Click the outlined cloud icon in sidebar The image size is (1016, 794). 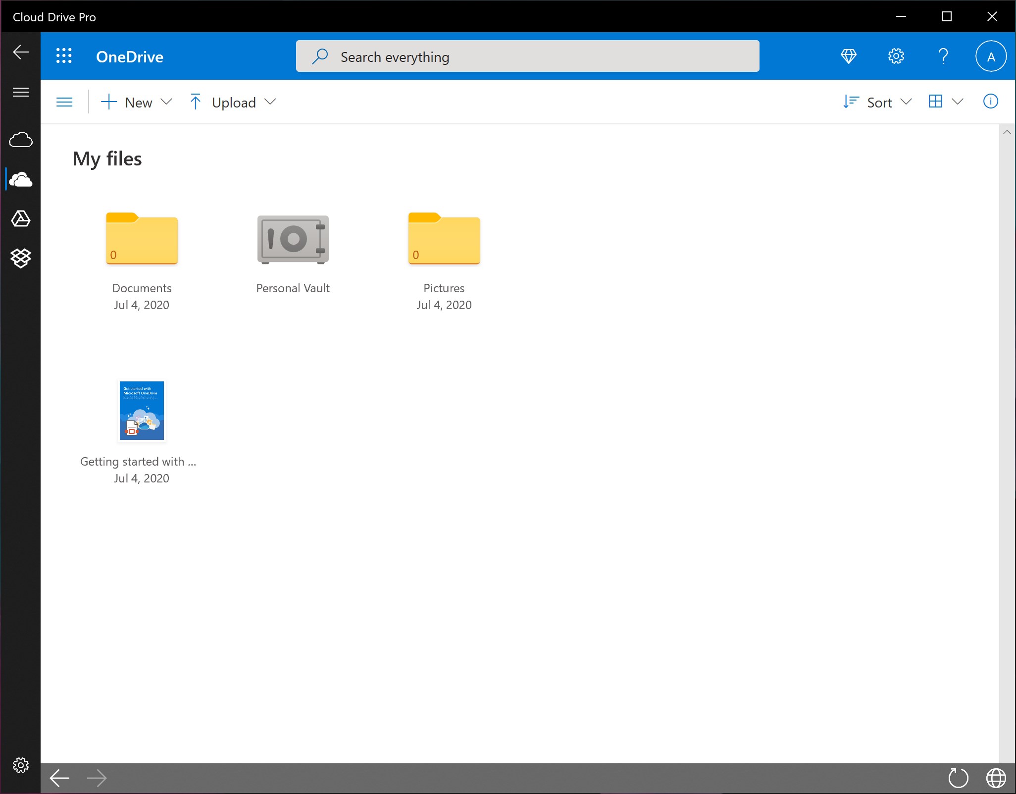coord(21,140)
